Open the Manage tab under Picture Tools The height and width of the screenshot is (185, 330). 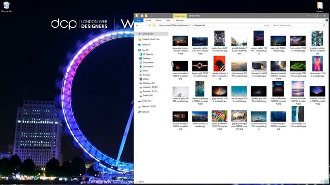179,21
